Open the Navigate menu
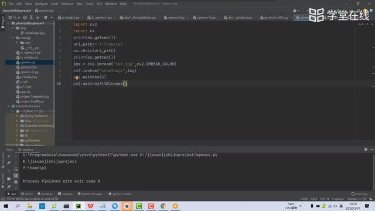Screen dimensions: 375x211 pos(41,4)
